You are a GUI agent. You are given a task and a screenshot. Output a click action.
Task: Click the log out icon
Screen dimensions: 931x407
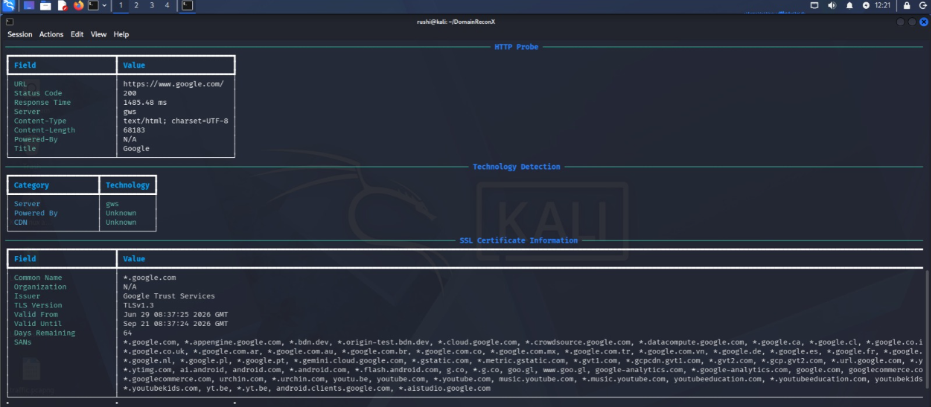[x=923, y=5]
